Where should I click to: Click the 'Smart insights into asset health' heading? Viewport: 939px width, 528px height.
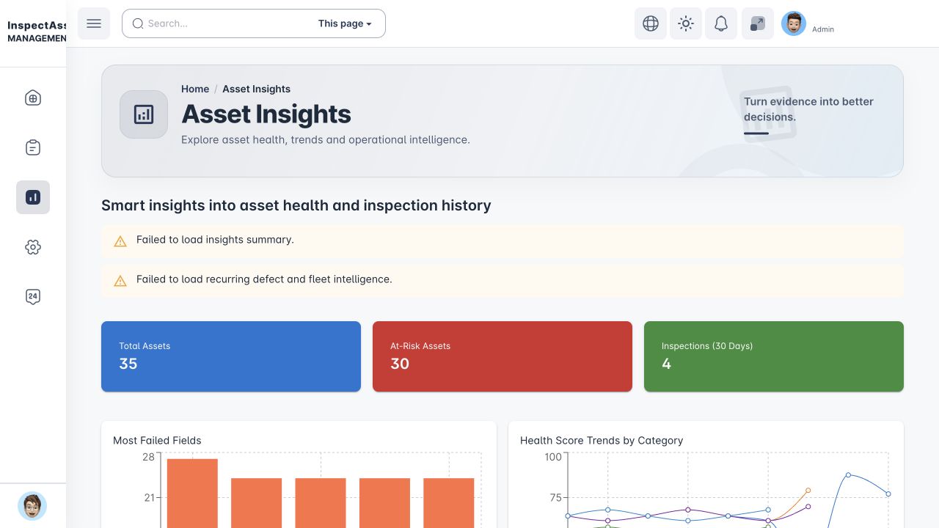point(296,205)
